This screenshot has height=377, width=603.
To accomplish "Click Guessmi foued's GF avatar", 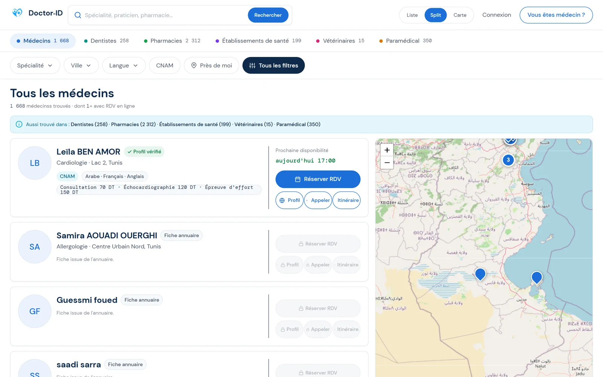I will click(x=35, y=311).
